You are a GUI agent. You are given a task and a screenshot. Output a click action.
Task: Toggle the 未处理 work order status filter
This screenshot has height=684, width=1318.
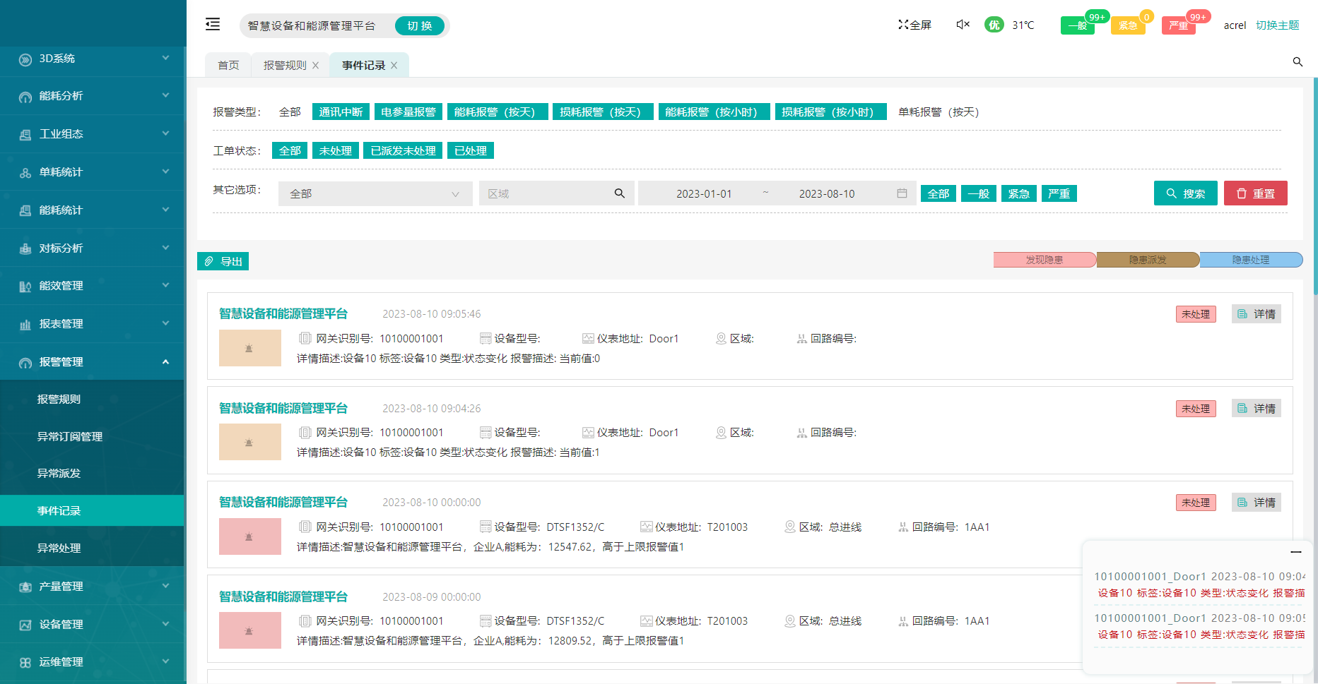[x=335, y=151]
